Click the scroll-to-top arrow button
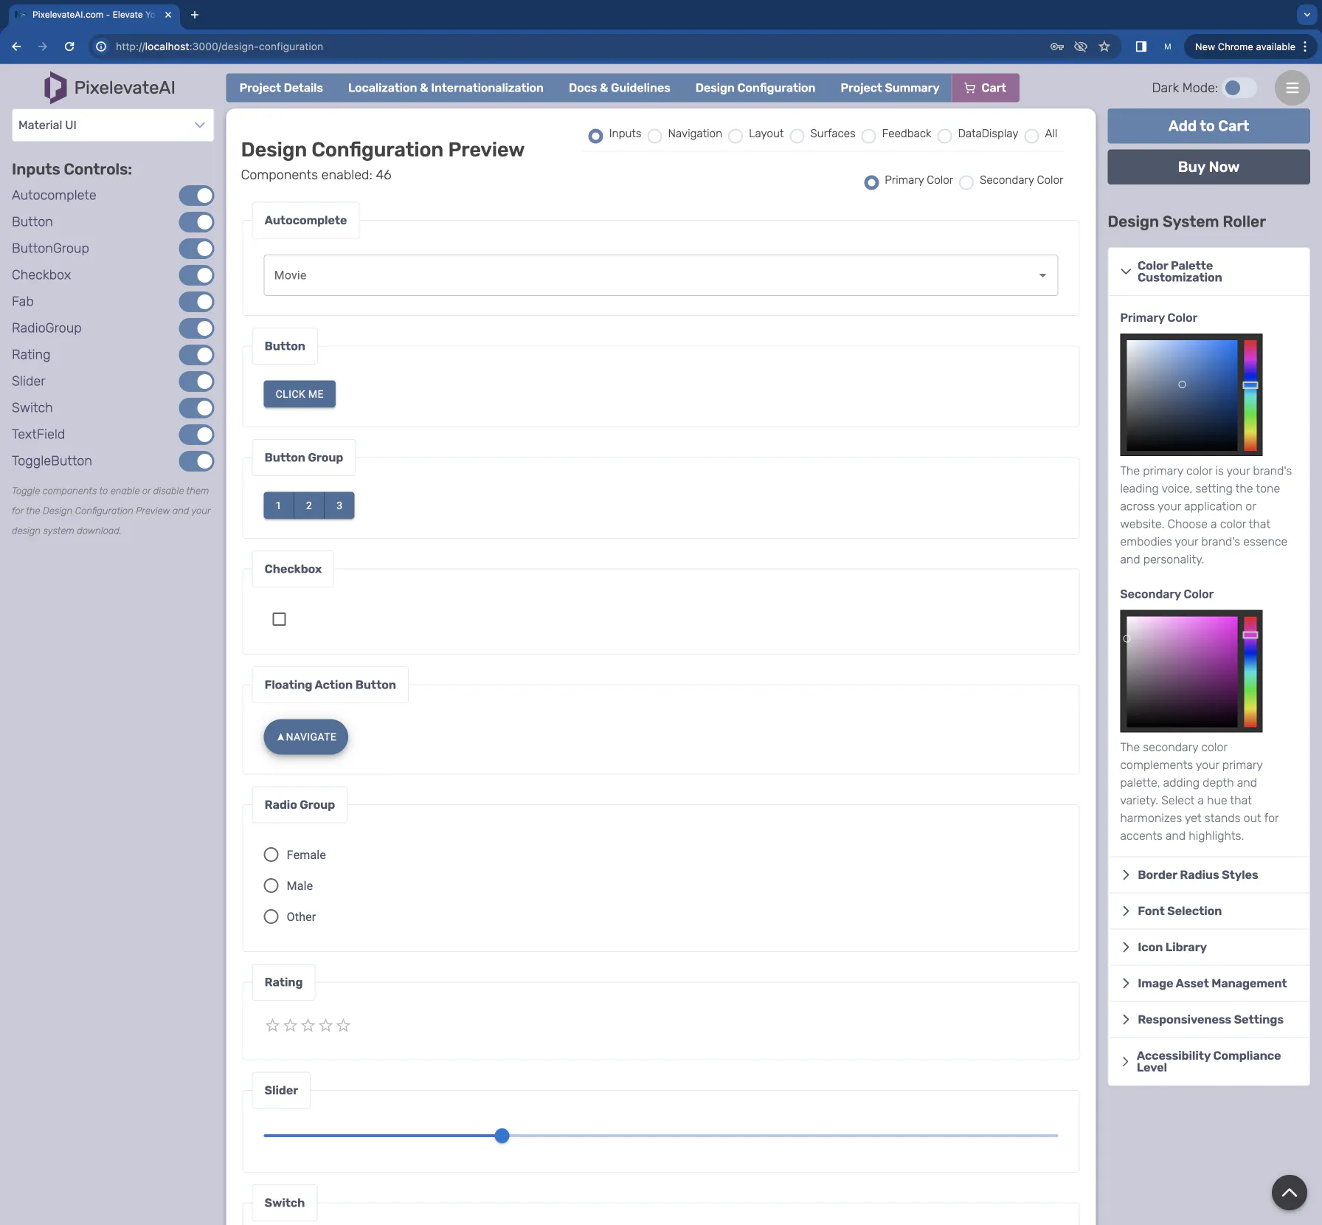Image resolution: width=1322 pixels, height=1225 pixels. [1289, 1192]
